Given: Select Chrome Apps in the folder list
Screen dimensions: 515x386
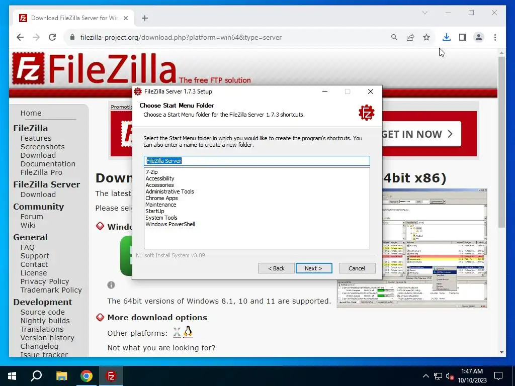Looking at the screenshot, I should [161, 198].
